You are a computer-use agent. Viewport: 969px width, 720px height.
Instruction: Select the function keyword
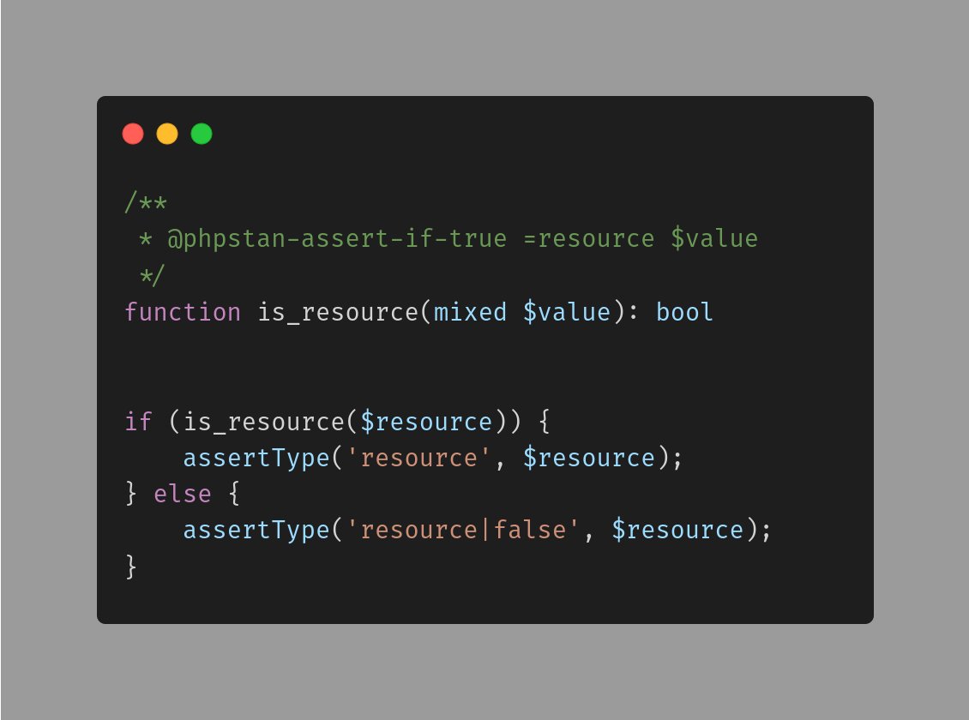[x=182, y=312]
